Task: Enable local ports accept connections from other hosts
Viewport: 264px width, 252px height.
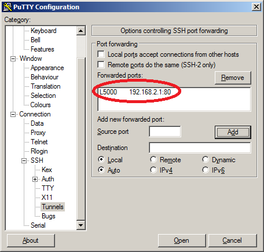Action: (101, 54)
